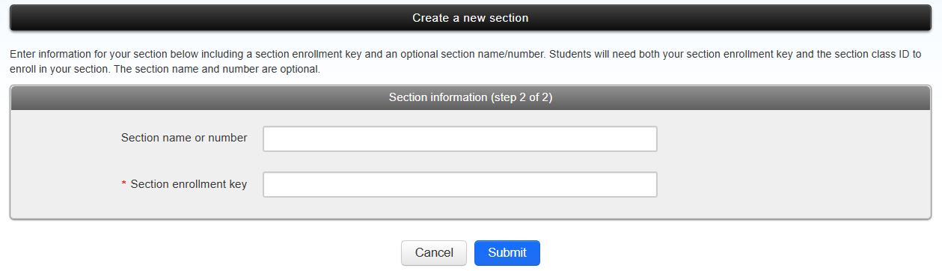This screenshot has height=271, width=942.
Task: Click the 'Section enrollment key' label
Action: (x=189, y=184)
